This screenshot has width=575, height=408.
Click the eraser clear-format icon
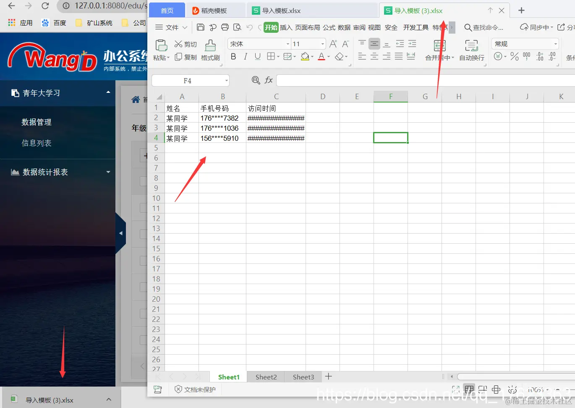coord(339,56)
